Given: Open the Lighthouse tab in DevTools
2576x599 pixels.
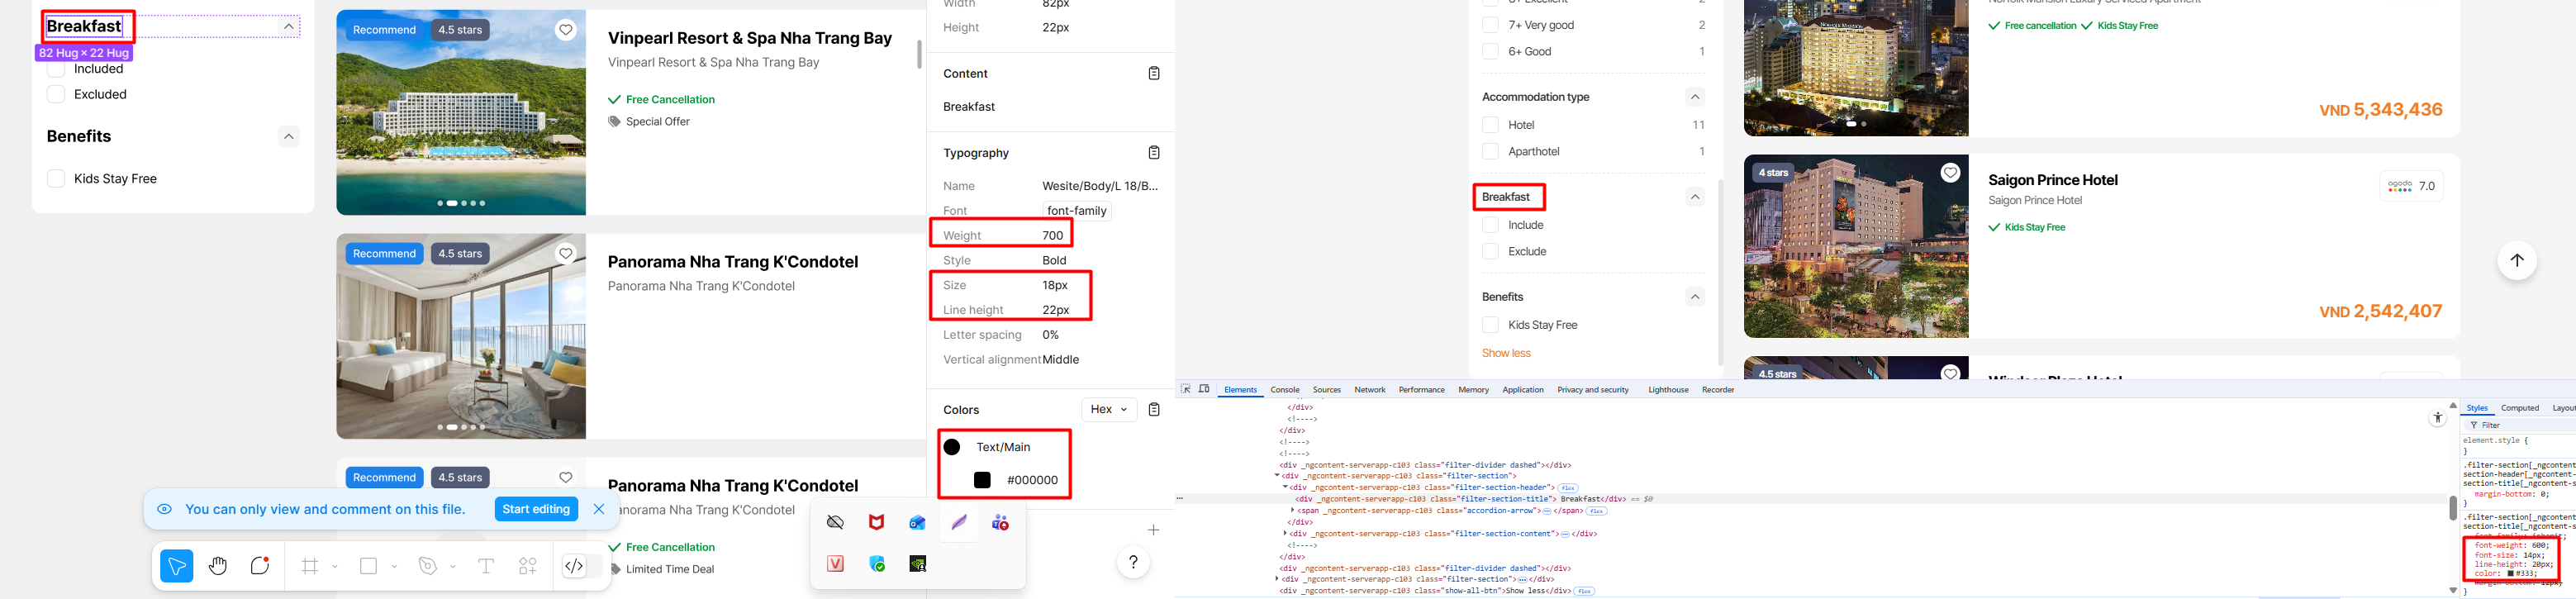Looking at the screenshot, I should coord(1668,390).
